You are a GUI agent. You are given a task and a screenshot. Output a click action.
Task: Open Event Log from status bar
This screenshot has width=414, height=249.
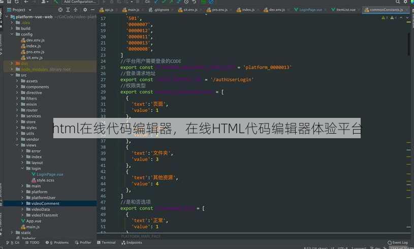point(398,242)
